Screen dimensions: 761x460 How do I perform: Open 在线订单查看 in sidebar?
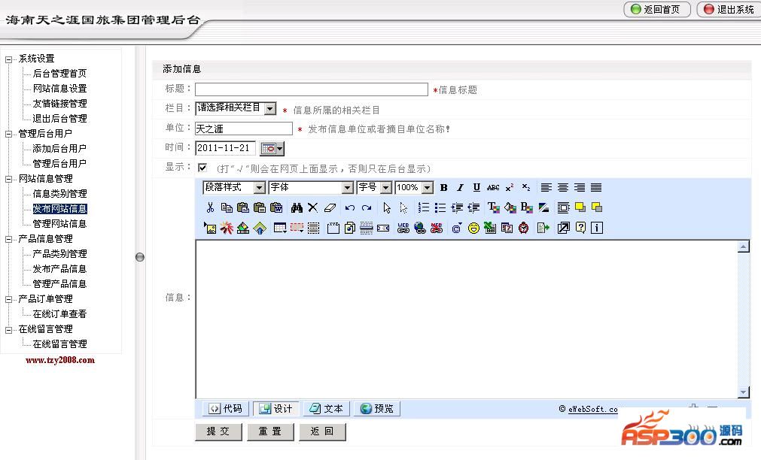(x=59, y=314)
